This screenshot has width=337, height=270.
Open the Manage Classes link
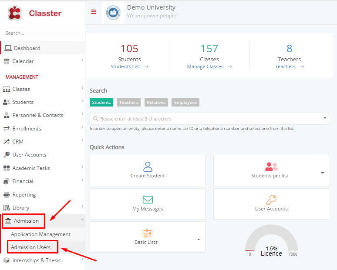(205, 67)
